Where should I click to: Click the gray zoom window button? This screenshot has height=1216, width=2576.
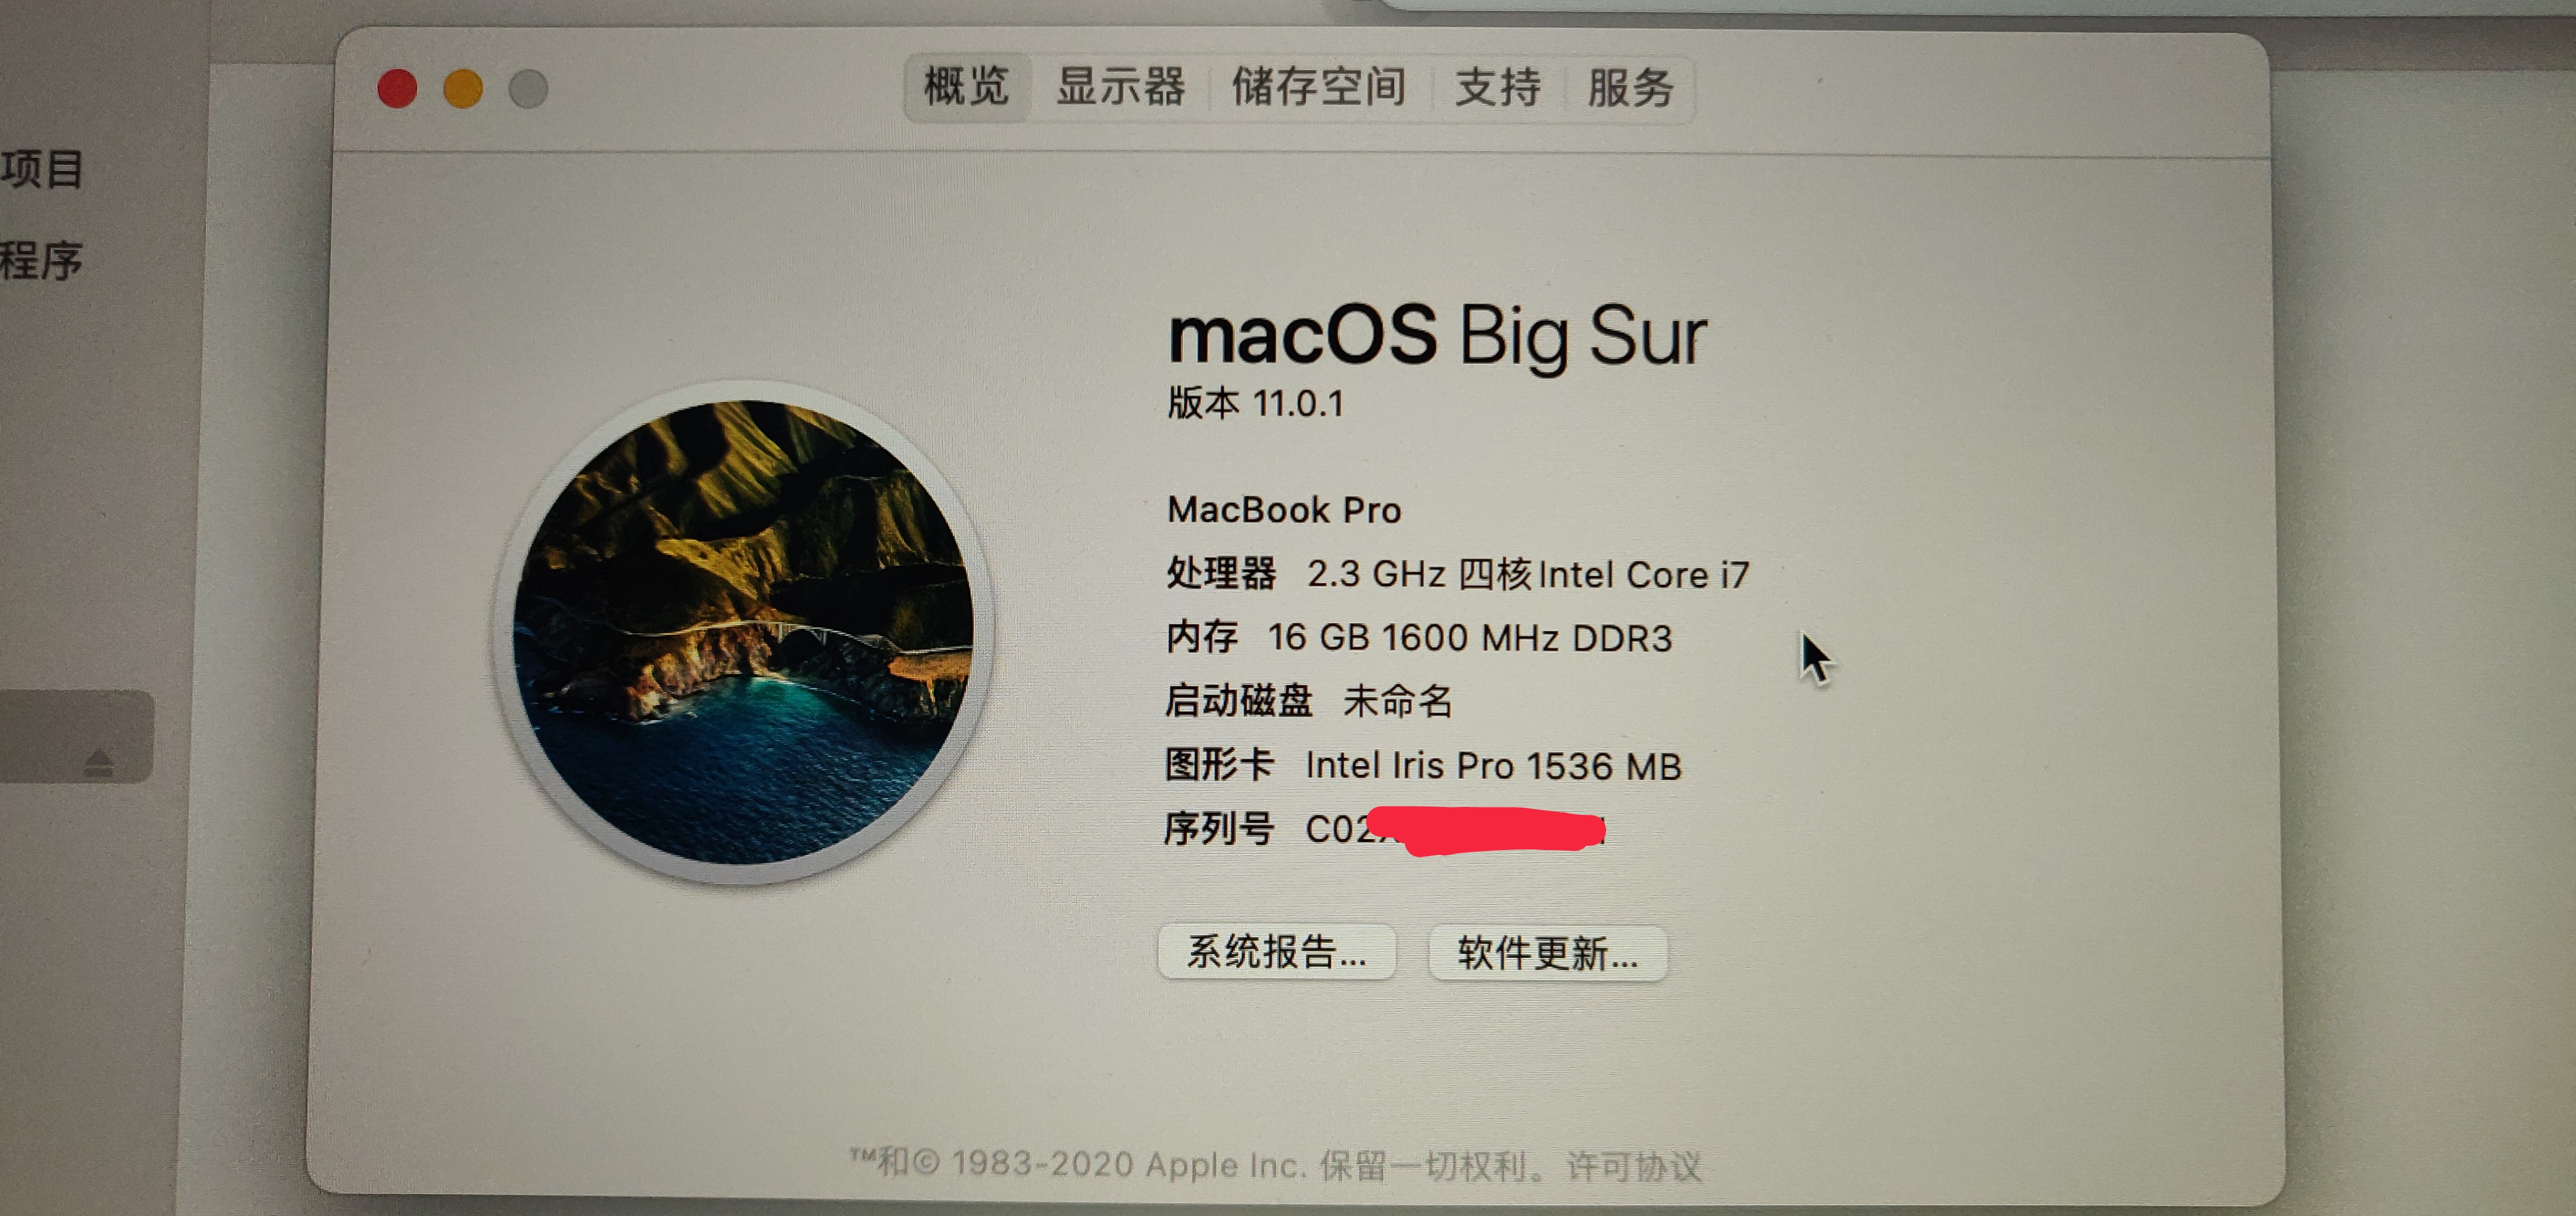528,89
